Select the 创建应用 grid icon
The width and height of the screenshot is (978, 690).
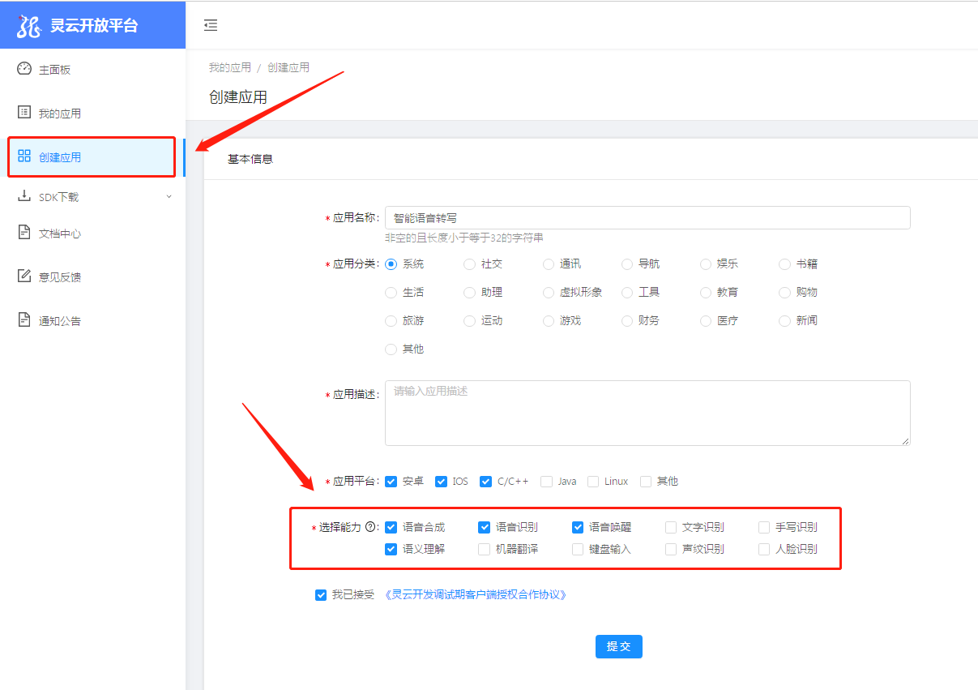(x=23, y=156)
